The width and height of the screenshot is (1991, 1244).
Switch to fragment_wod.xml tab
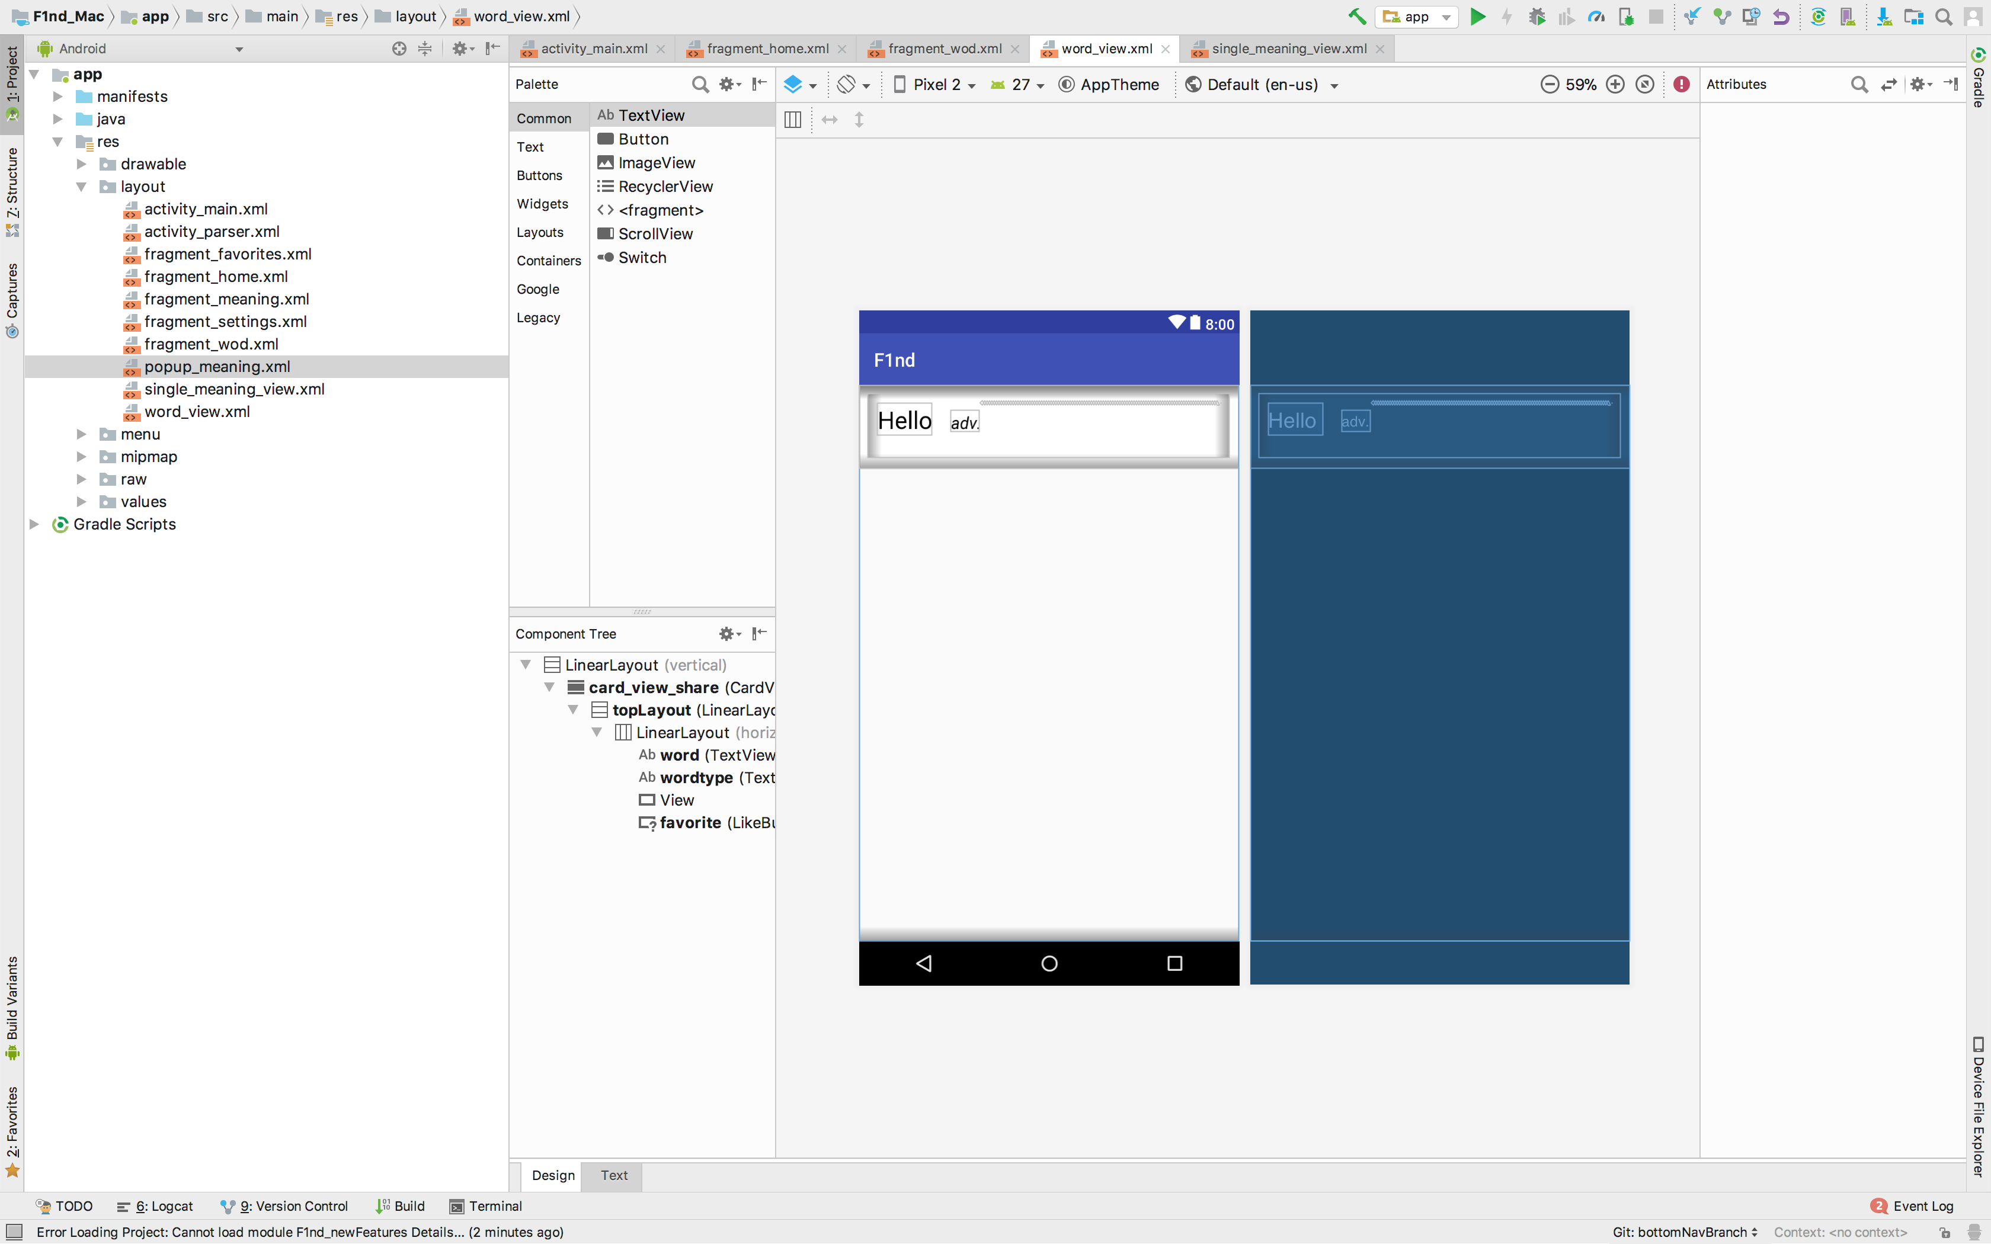tap(945, 49)
